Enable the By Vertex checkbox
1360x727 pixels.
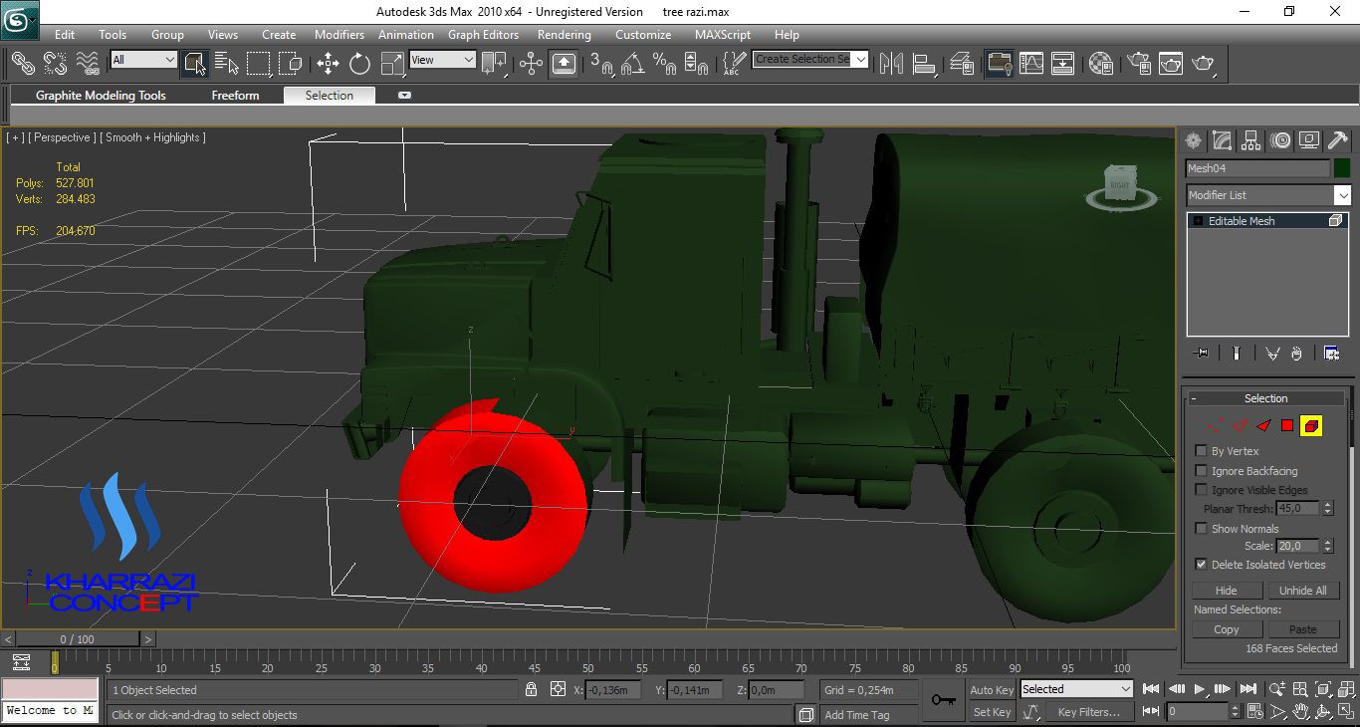pos(1202,451)
